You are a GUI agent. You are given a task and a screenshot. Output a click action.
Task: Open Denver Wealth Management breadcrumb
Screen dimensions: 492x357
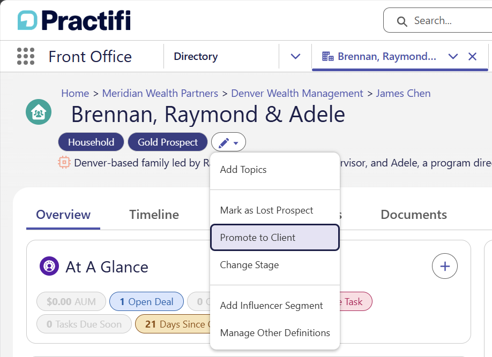point(297,94)
